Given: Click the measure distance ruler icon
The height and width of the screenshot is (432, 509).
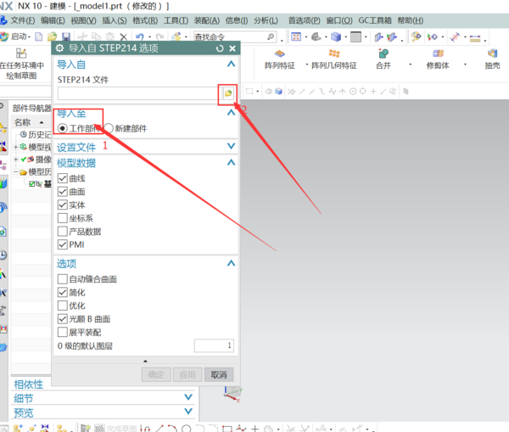Looking at the screenshot, I should 475,37.
